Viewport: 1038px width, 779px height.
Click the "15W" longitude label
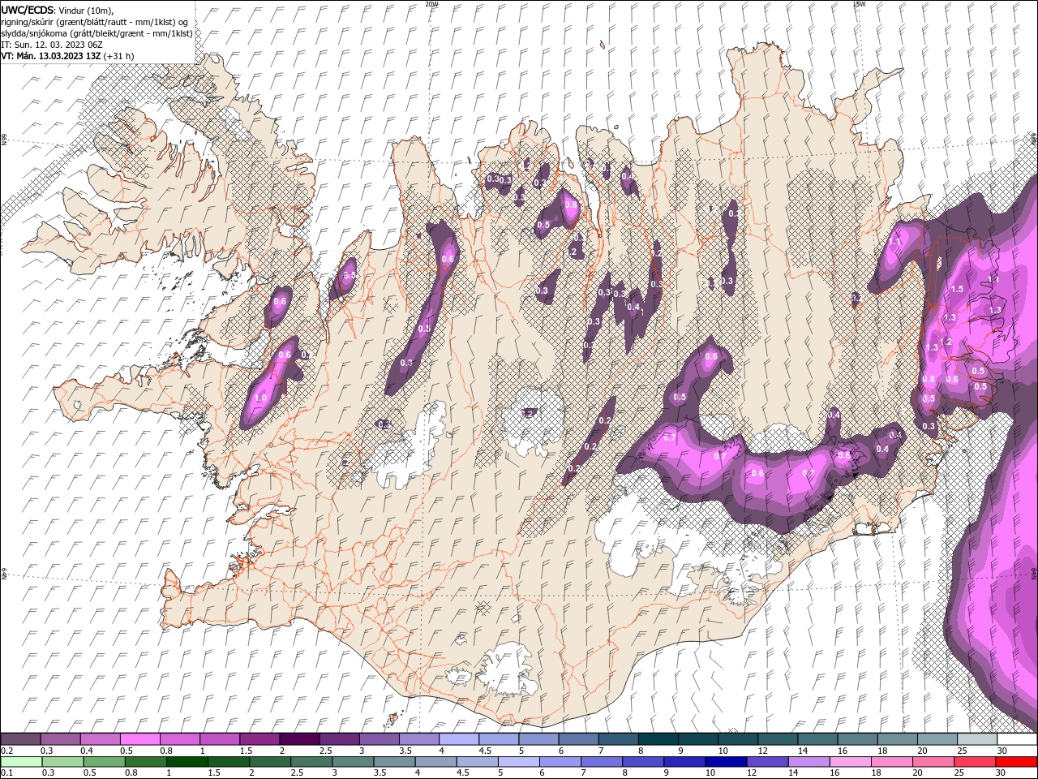click(x=858, y=3)
